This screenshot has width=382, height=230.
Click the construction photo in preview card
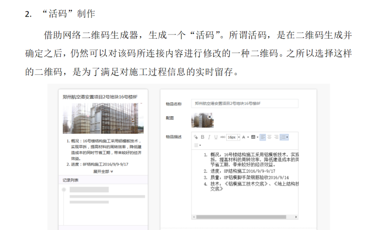tap(103, 118)
